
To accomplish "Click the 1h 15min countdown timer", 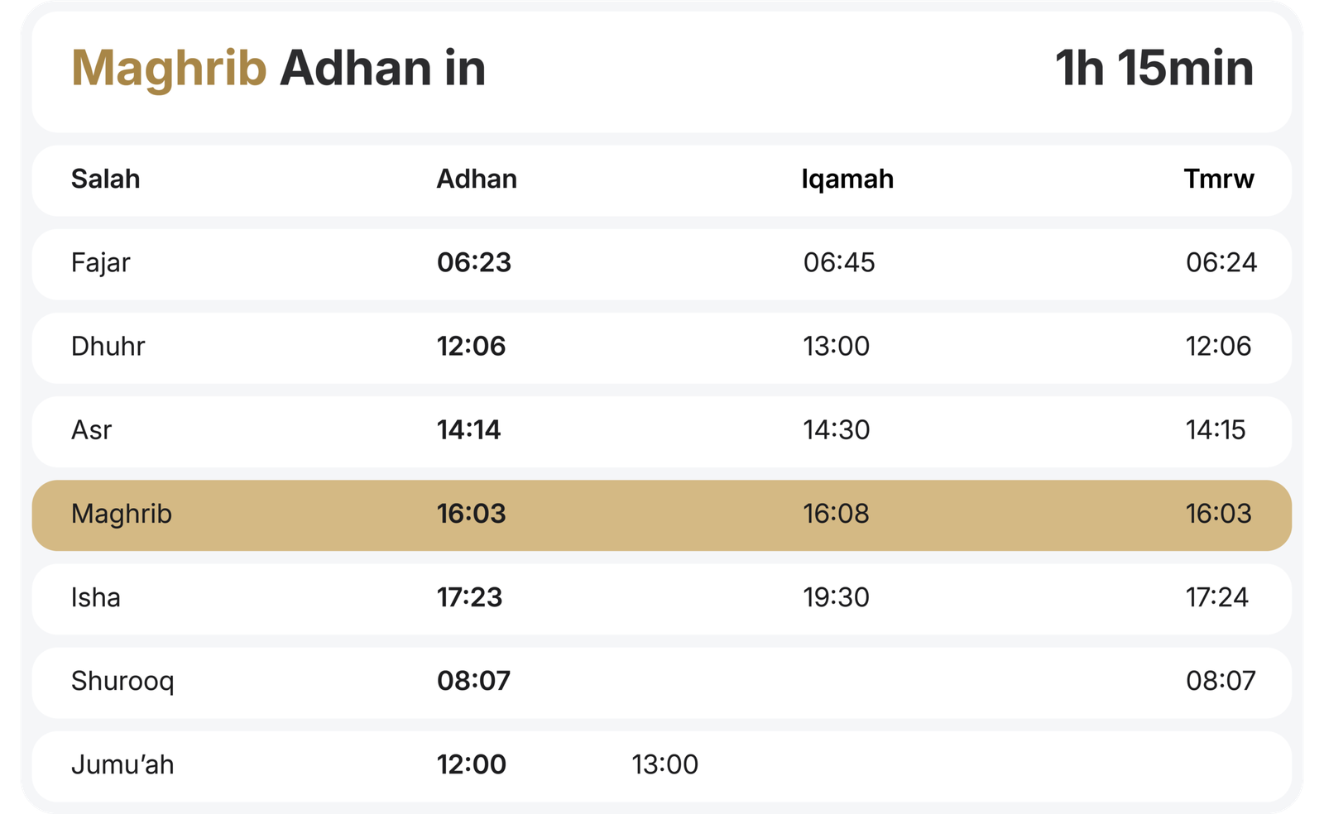I will point(1154,68).
